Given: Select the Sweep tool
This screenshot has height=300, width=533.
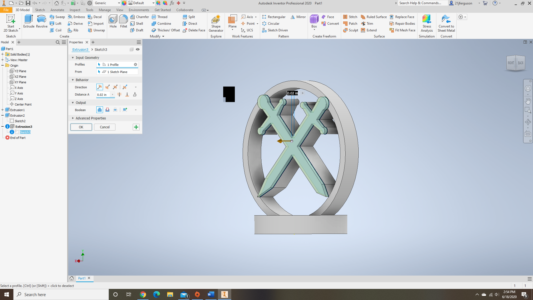Looking at the screenshot, I should 57,17.
